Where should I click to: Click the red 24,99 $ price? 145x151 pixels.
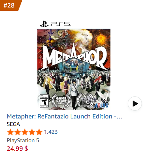pos(17,148)
